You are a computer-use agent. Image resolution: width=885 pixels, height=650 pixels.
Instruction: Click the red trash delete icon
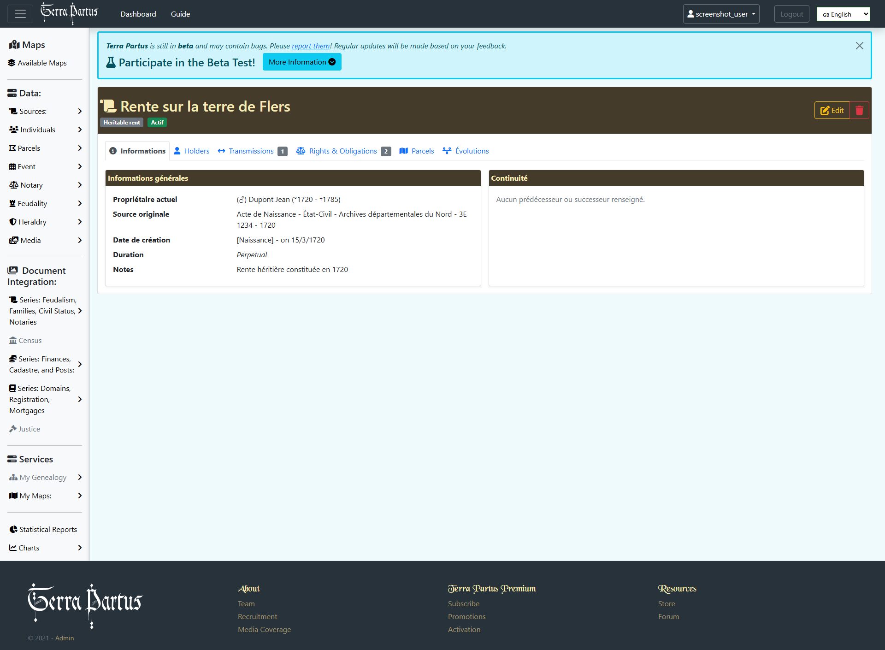coord(859,110)
